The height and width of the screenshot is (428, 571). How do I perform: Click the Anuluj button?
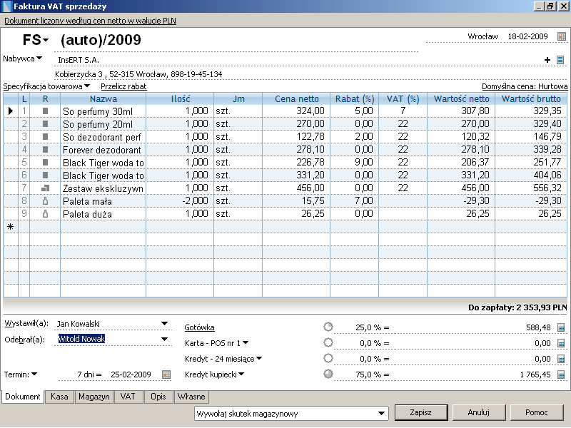pos(478,412)
